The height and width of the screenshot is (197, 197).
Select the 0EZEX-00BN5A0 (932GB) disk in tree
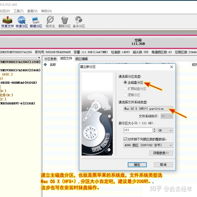(x=19, y=83)
